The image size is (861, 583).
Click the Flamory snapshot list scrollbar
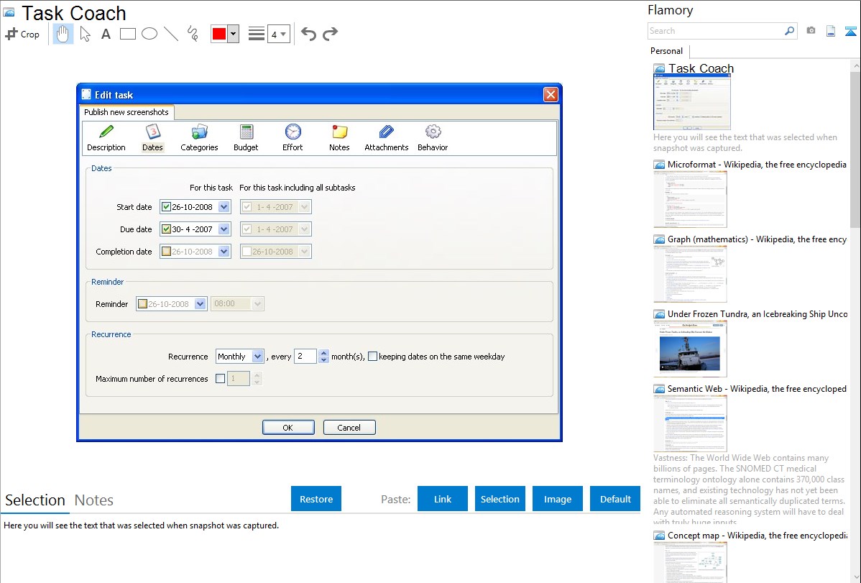point(855,148)
